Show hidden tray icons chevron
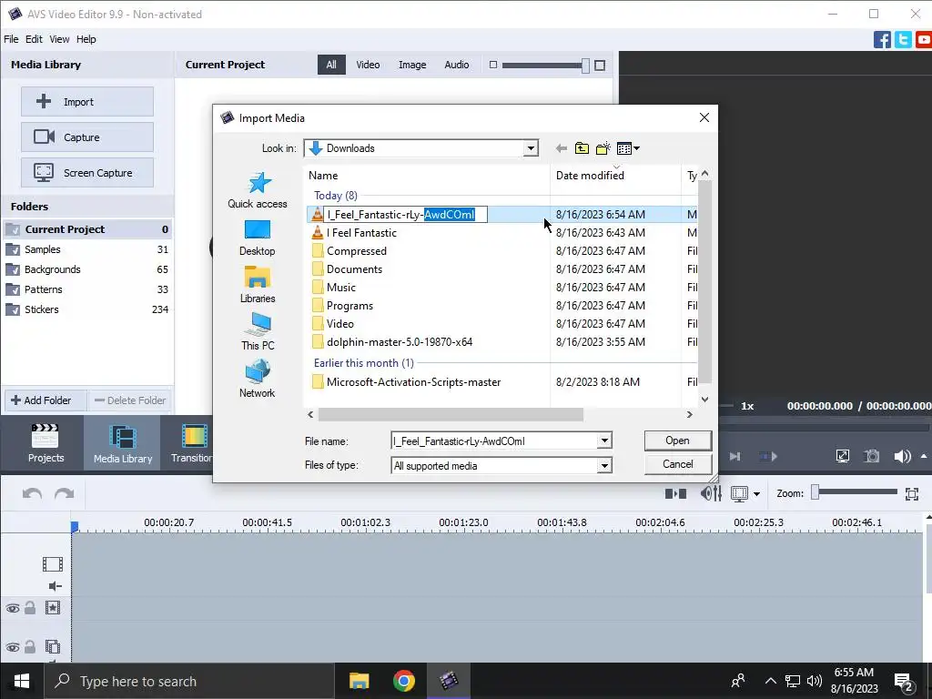 pyautogui.click(x=770, y=681)
